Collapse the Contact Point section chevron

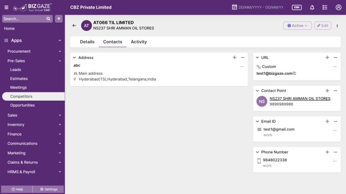(x=257, y=91)
